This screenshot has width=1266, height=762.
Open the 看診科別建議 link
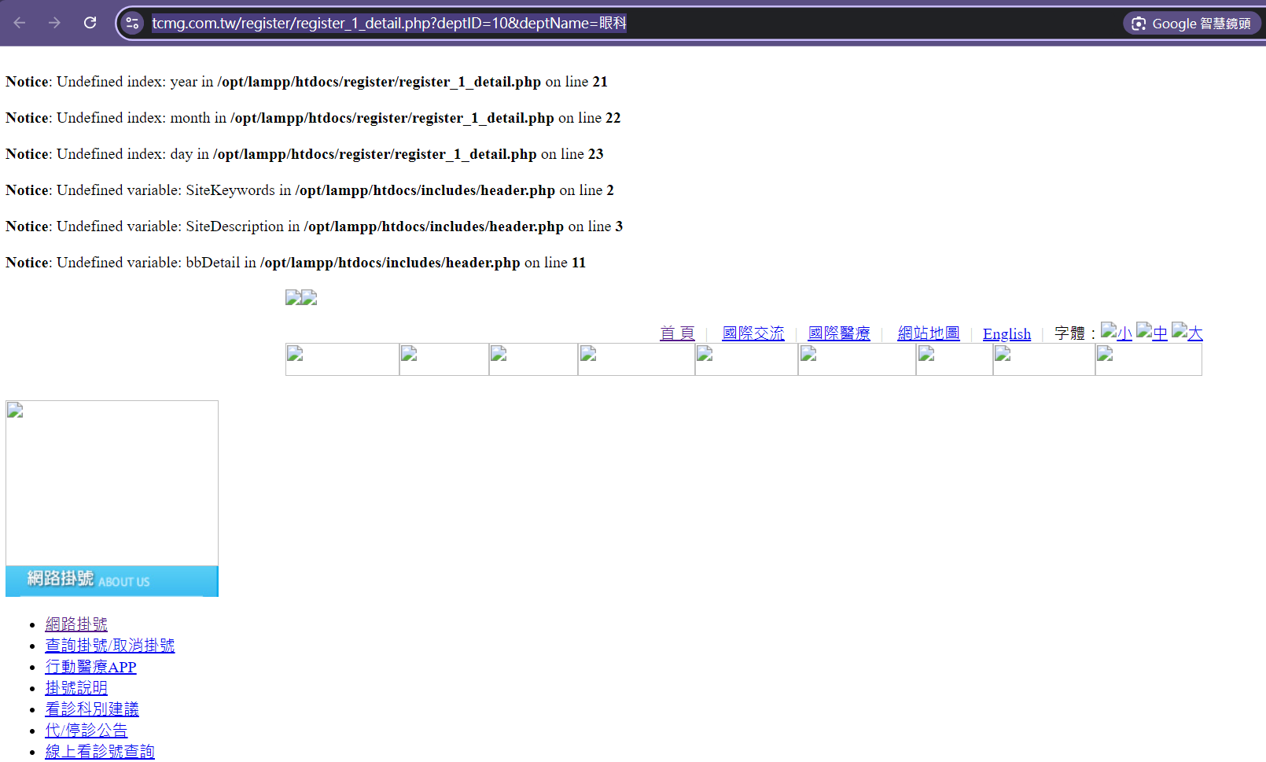pos(92,709)
